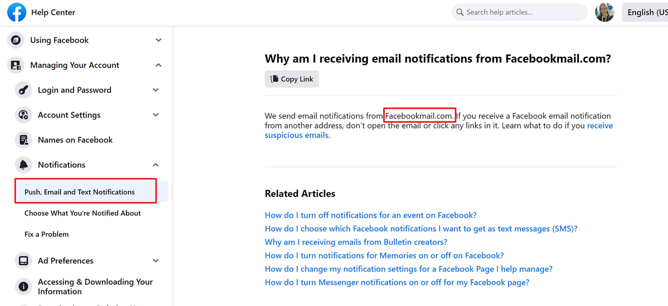Open the Accessing & Downloading Your Information icon
Image resolution: width=668 pixels, height=306 pixels.
click(x=23, y=287)
